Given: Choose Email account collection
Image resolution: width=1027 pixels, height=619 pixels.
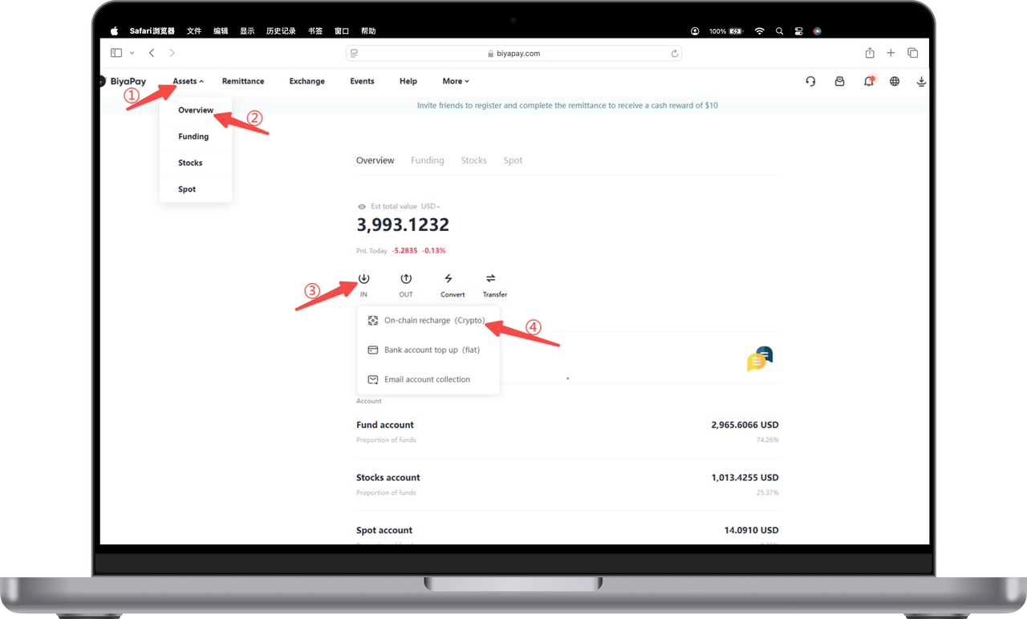Looking at the screenshot, I should (428, 380).
